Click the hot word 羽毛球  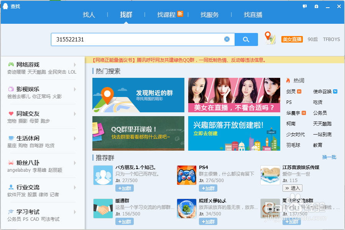point(293,145)
